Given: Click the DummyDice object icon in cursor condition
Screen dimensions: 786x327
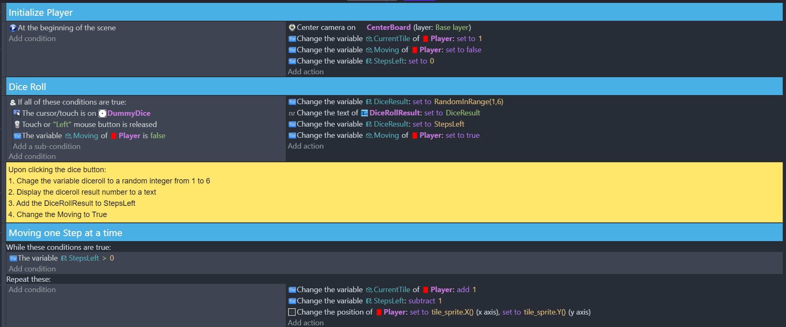Looking at the screenshot, I should click(x=102, y=113).
